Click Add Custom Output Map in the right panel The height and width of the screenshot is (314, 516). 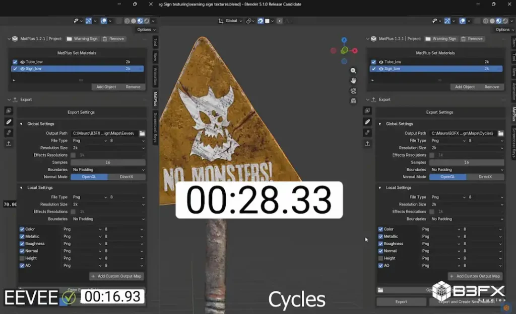(475, 276)
